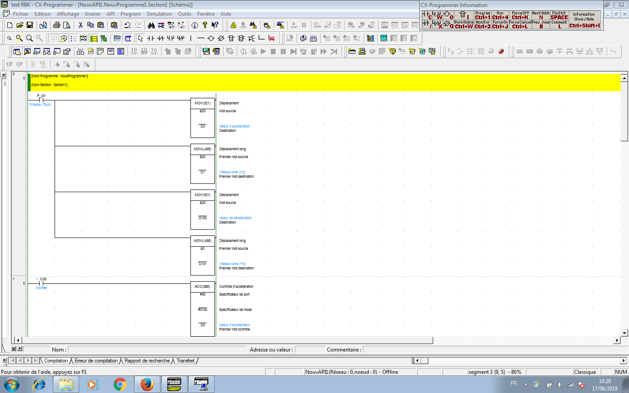Viewport: 629px width, 393px height.
Task: Click the Cut scissors icon
Action: [80, 25]
